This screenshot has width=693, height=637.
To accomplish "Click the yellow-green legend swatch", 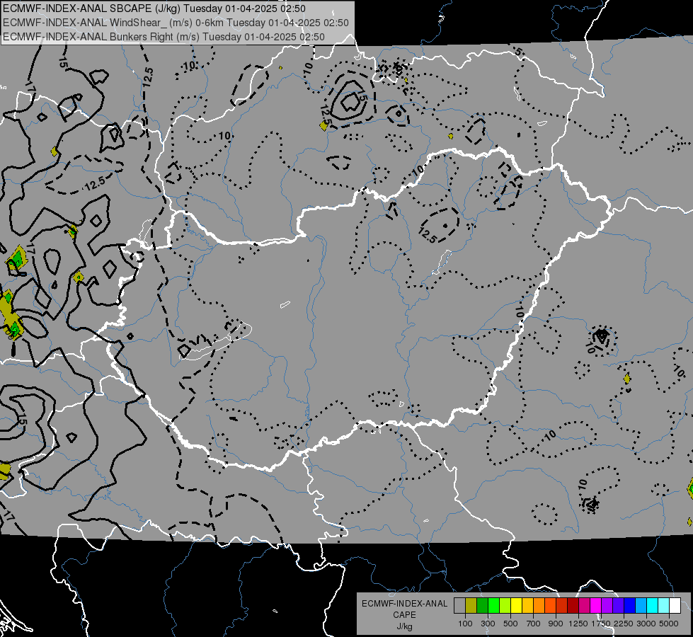I will click(505, 606).
